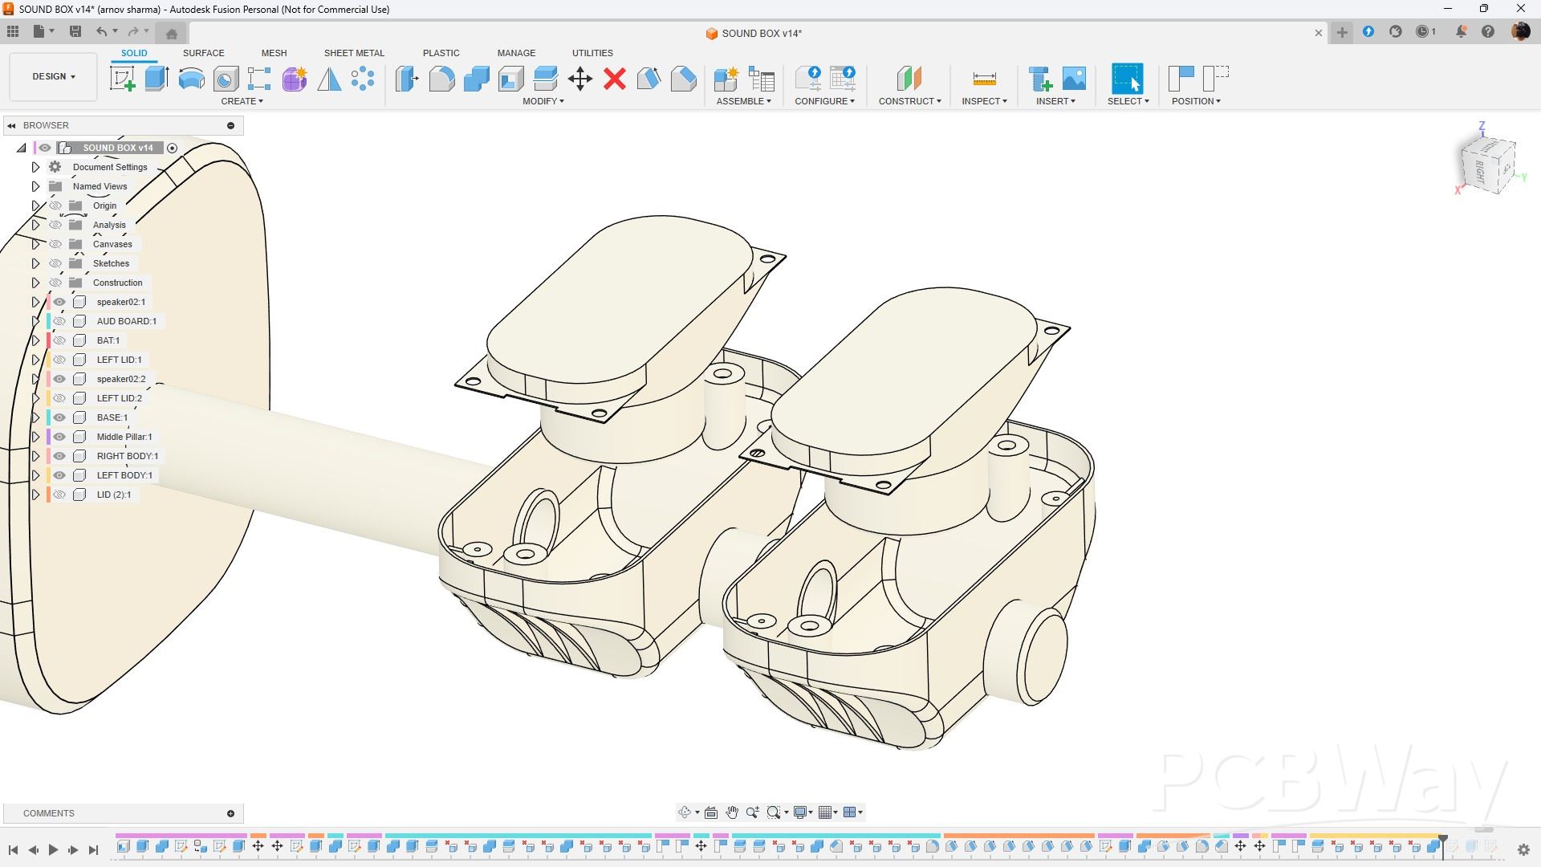The image size is (1541, 867).
Task: Click the orange color band beside RIGHT BODY:1
Action: (x=49, y=456)
